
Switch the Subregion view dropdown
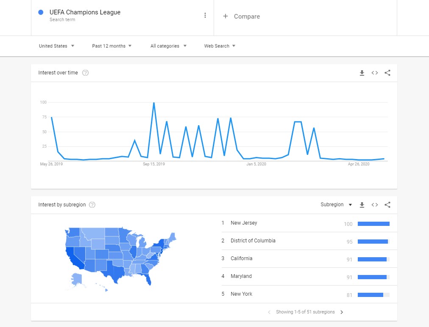(336, 205)
